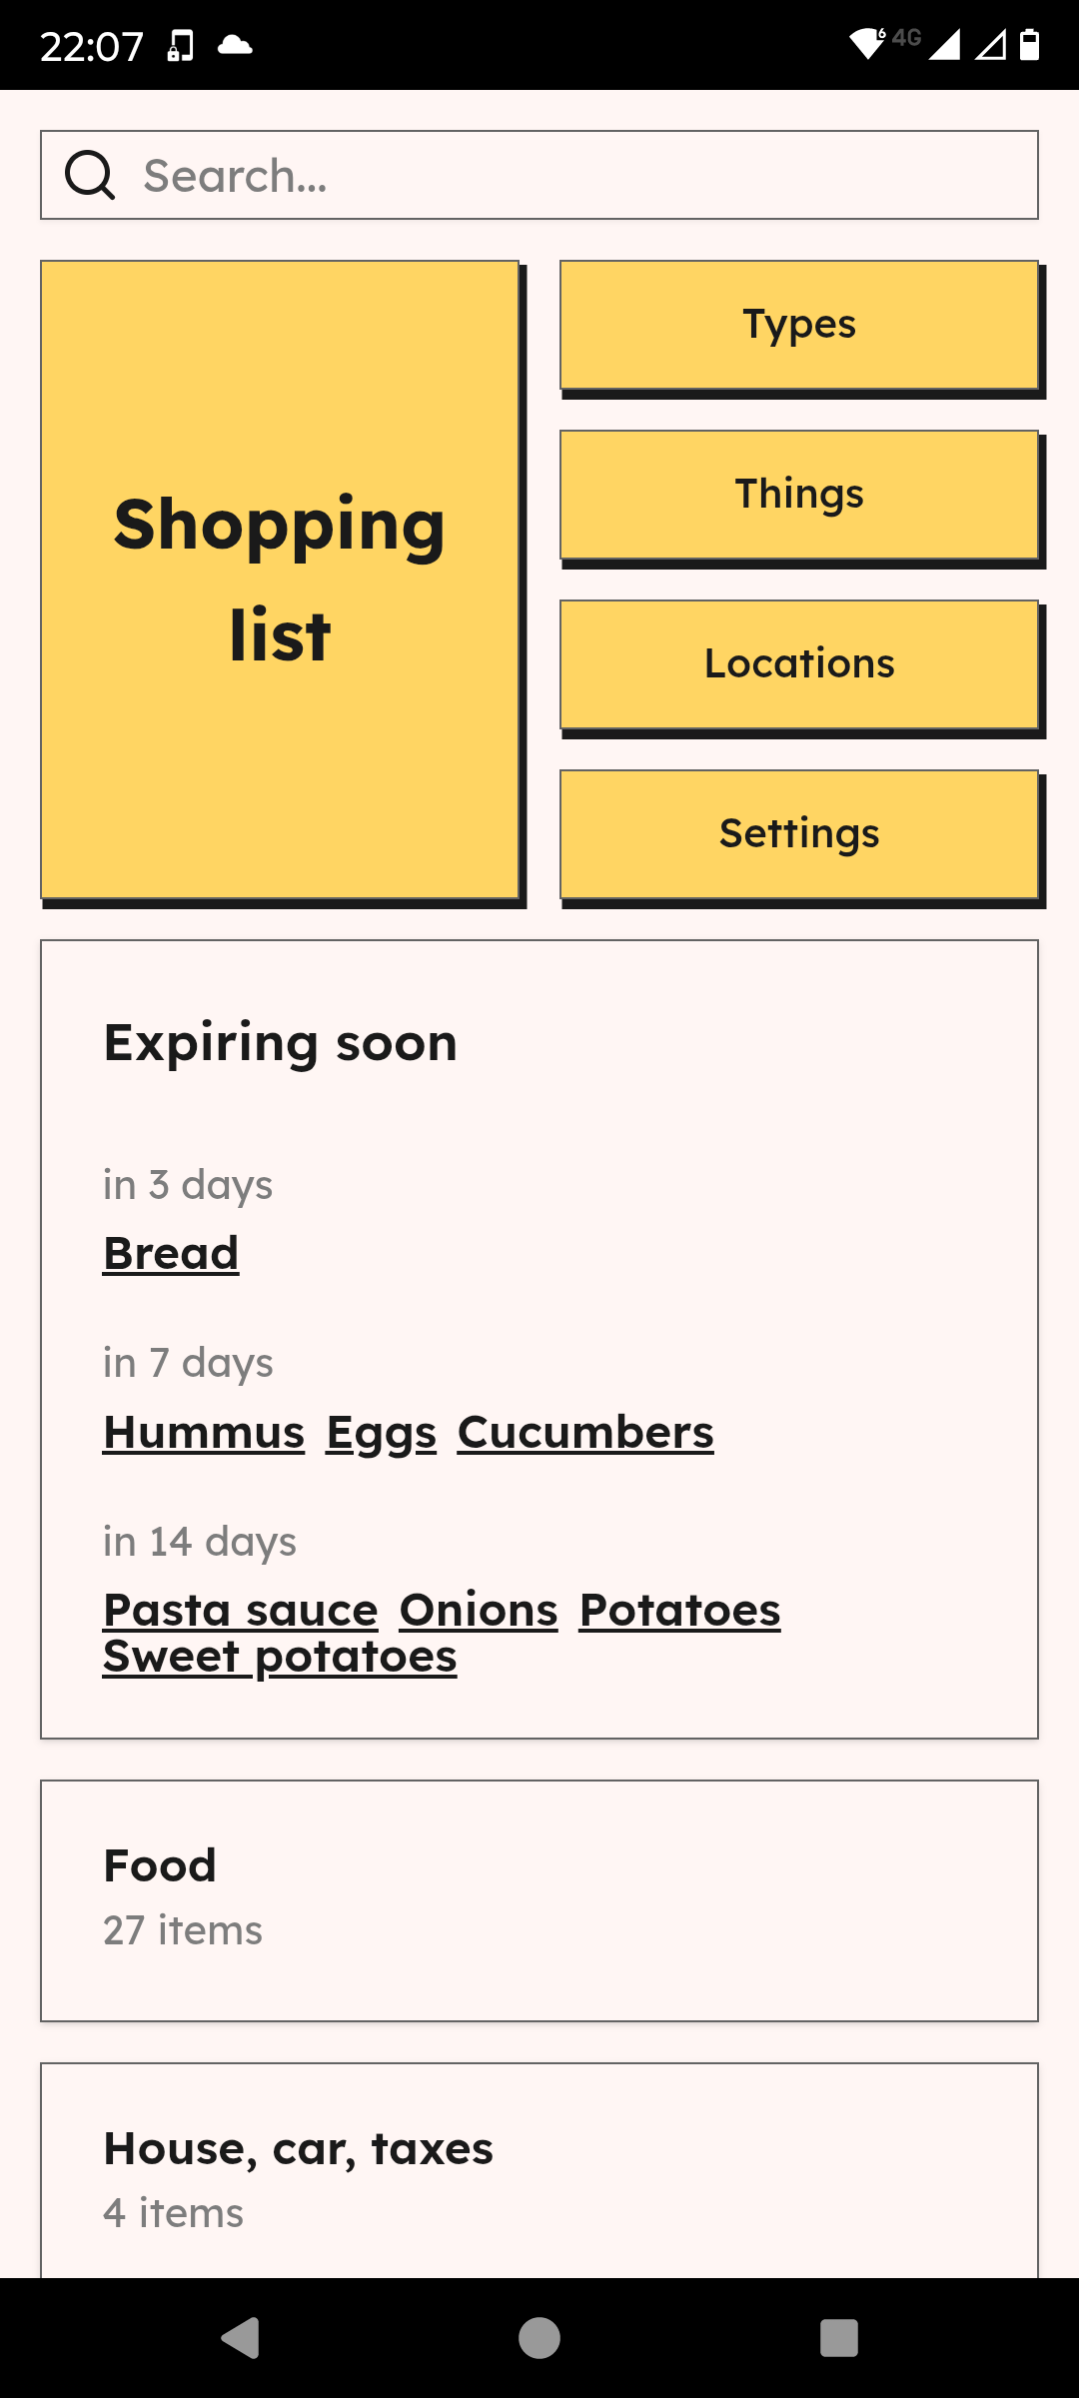Open the Types section

click(x=799, y=325)
